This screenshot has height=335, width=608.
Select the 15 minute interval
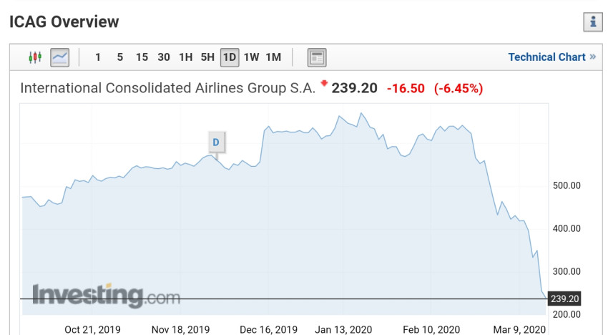[142, 57]
